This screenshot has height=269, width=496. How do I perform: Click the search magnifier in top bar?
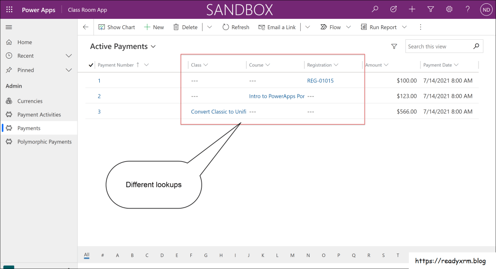click(375, 9)
